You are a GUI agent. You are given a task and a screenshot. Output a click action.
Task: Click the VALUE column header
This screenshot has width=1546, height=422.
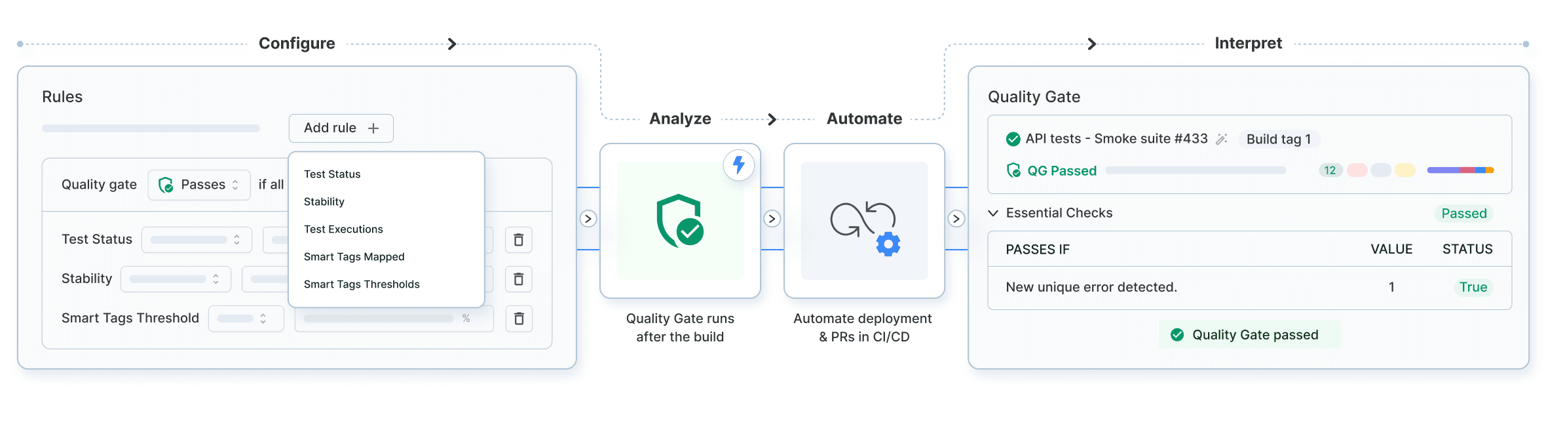(1391, 250)
